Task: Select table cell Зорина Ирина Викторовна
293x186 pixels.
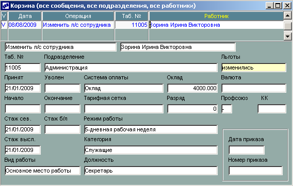Action: coord(216,25)
